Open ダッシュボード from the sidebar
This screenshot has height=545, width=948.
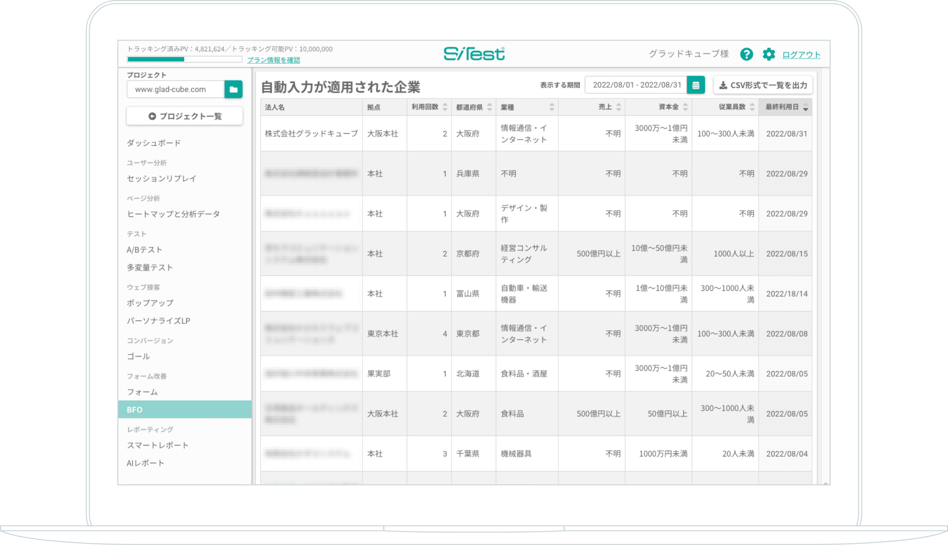[154, 143]
